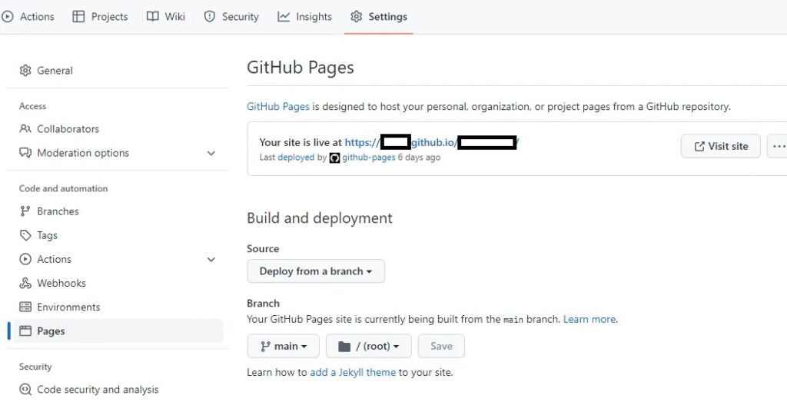Click the github-pages user link

(x=368, y=157)
